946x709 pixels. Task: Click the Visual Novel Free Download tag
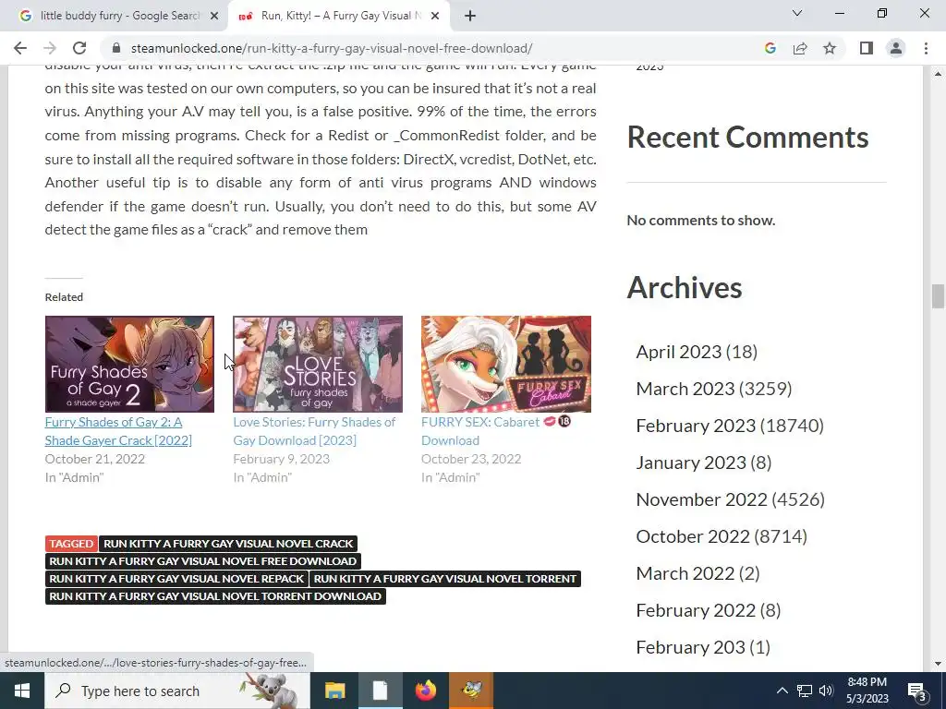[202, 560]
